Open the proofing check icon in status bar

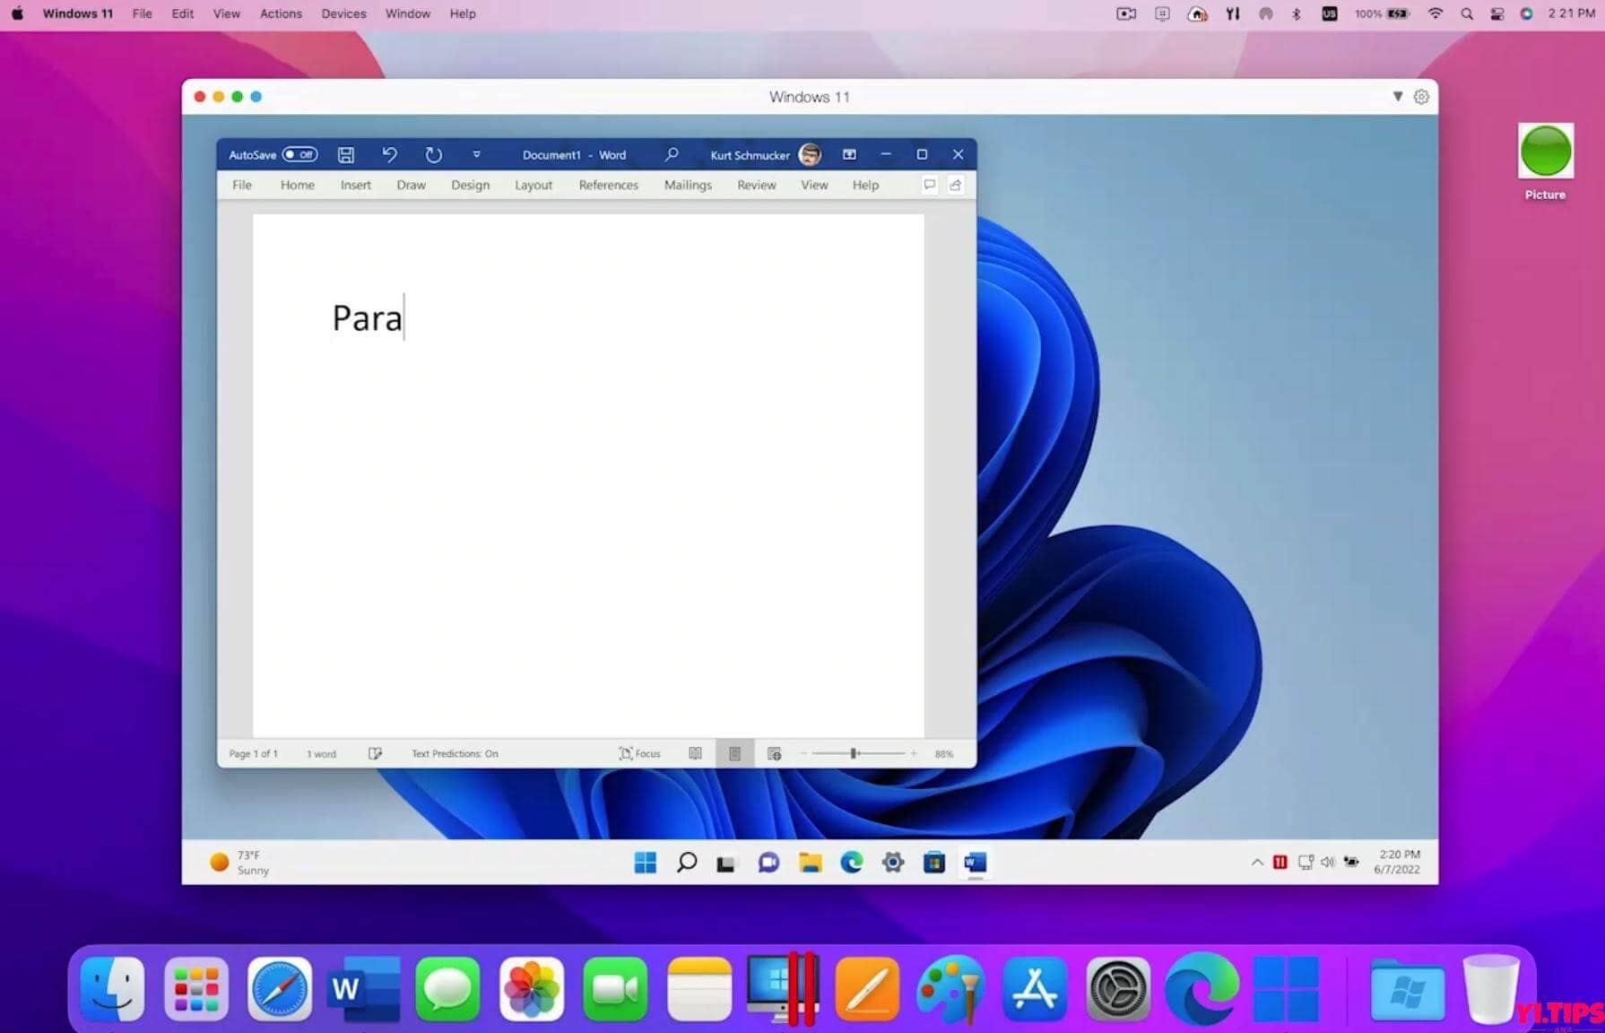pyautogui.click(x=375, y=753)
